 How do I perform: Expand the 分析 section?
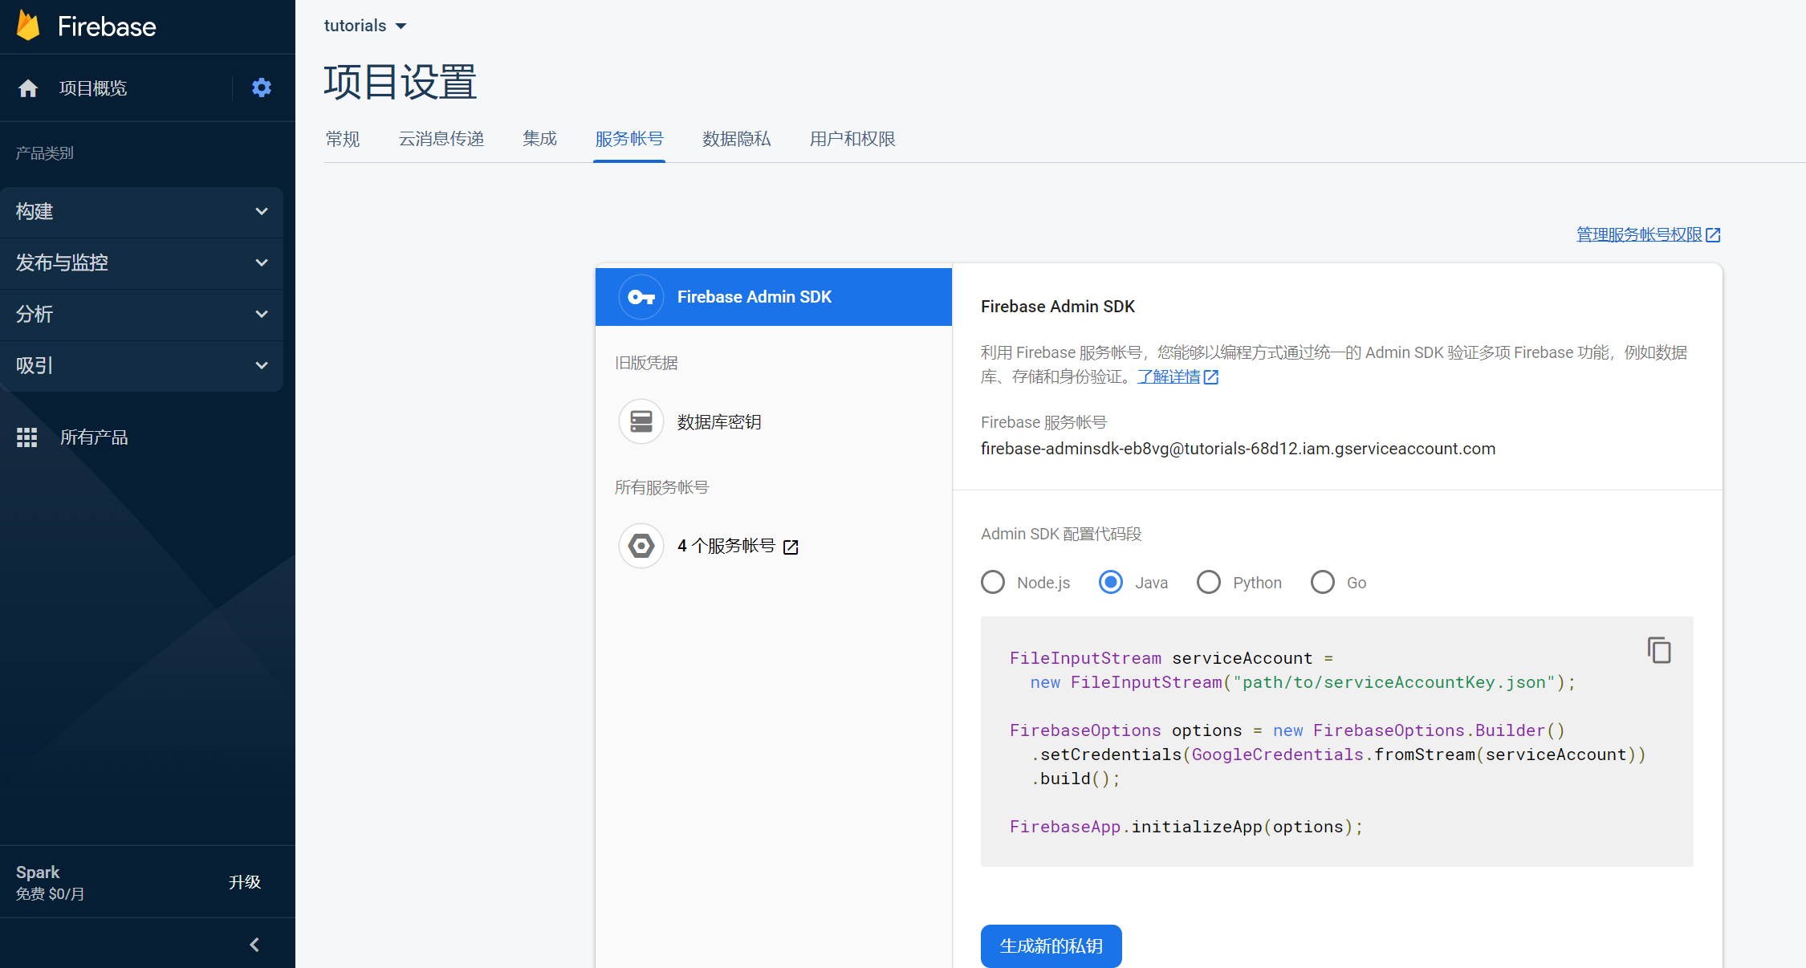click(141, 315)
